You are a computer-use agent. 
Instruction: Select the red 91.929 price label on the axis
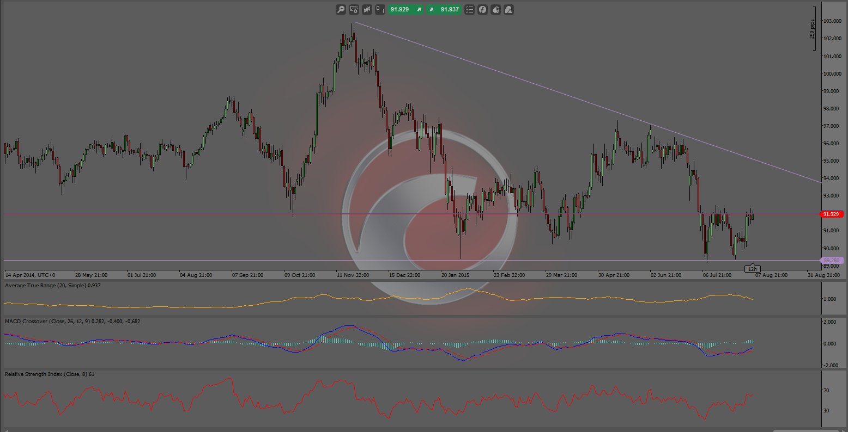click(832, 214)
